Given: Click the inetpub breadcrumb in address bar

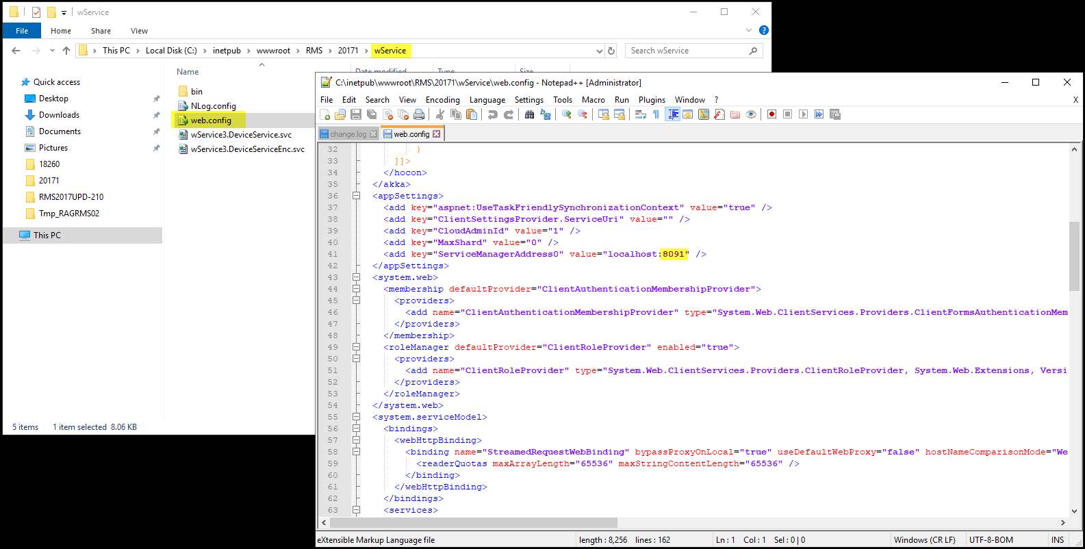Looking at the screenshot, I should (227, 51).
